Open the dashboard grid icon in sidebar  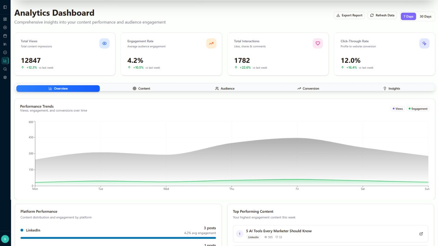tap(5, 19)
